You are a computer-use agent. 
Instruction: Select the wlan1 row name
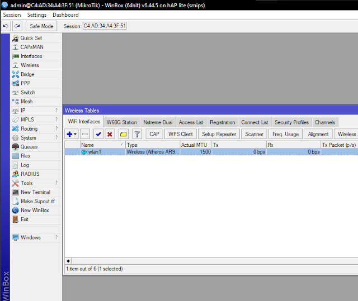click(x=95, y=152)
